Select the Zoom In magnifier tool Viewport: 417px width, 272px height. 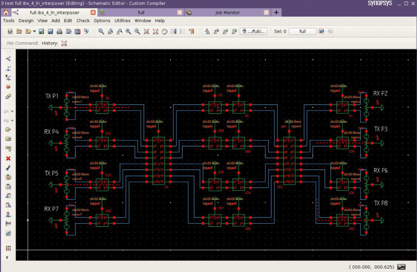coord(128,31)
